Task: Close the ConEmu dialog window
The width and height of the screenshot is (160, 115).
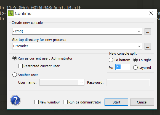Action: point(151,13)
